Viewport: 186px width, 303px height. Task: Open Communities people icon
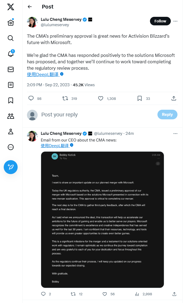point(11,116)
